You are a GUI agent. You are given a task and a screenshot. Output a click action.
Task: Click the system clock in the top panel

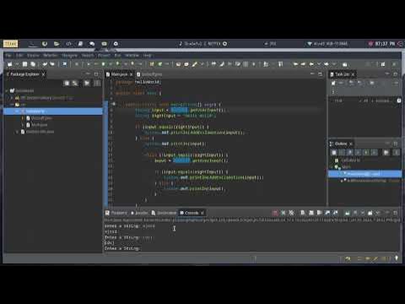tap(385, 44)
